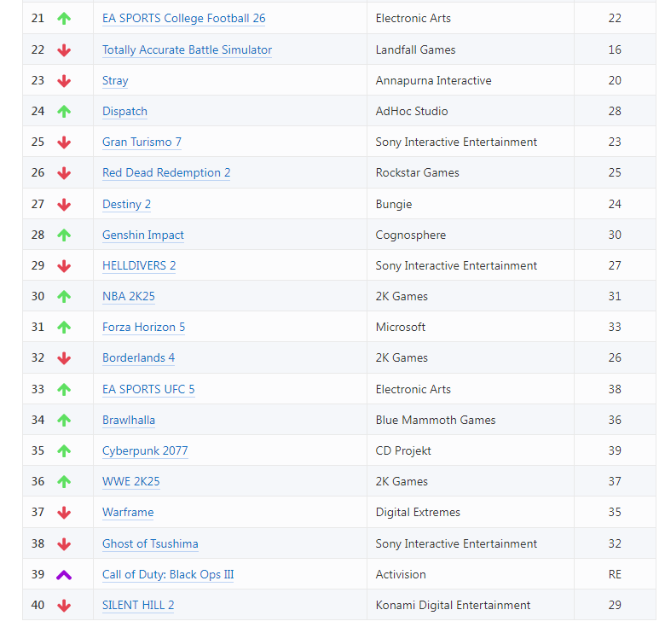This screenshot has width=665, height=633.
Task: Open Ghost of Tsushima link
Action: tap(150, 543)
